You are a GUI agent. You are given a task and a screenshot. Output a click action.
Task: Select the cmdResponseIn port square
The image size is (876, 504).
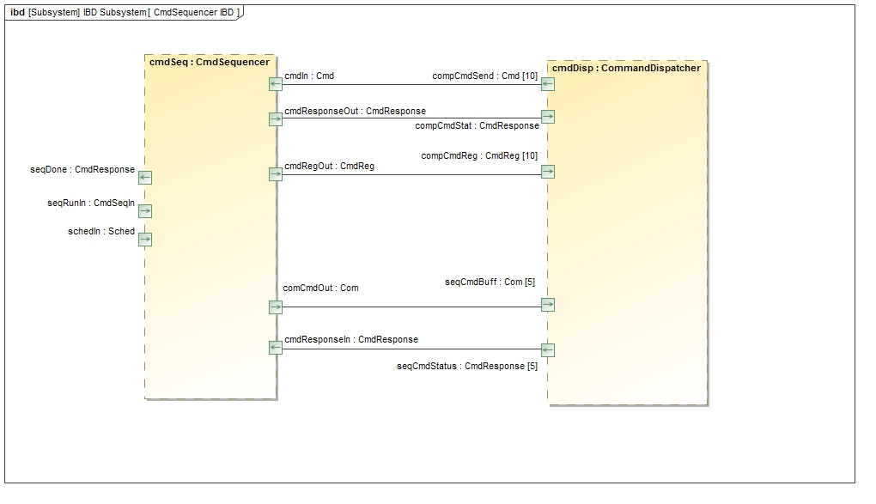click(x=275, y=348)
